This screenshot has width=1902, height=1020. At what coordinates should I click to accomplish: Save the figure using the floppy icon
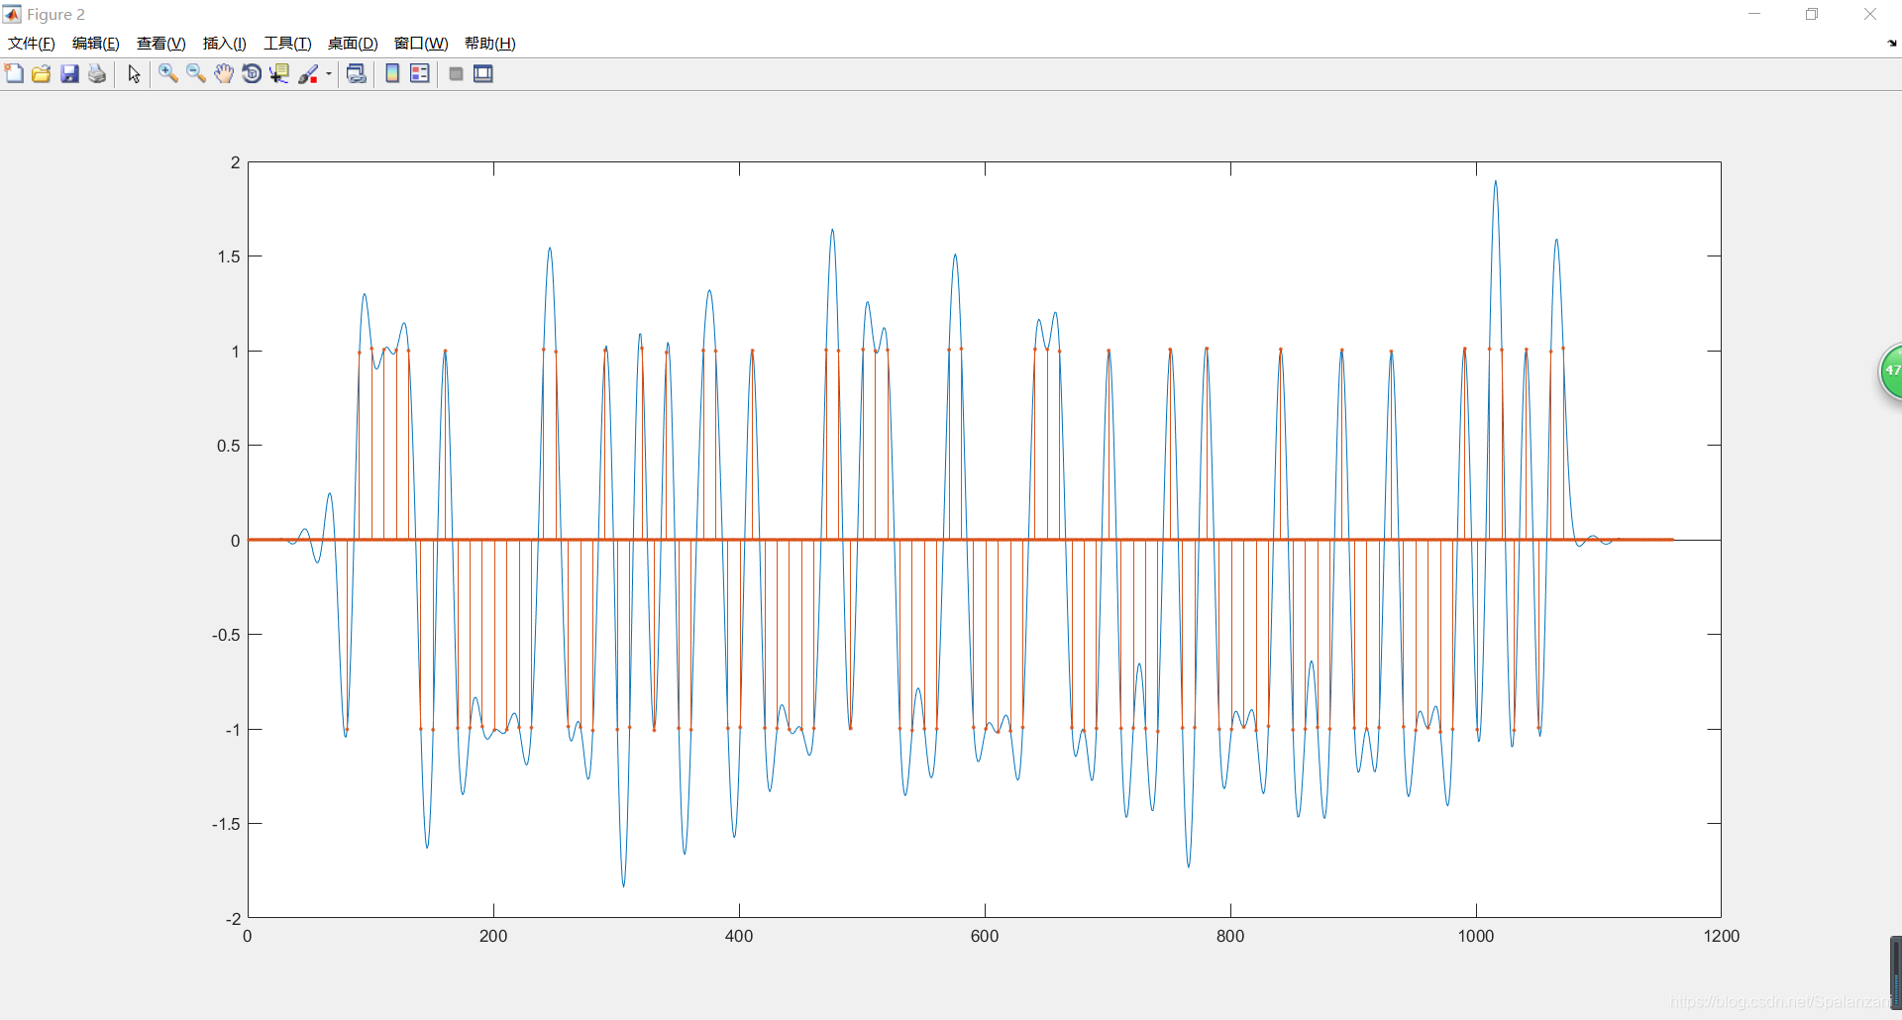click(69, 74)
